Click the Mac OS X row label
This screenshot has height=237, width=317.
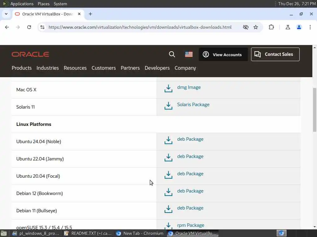tap(26, 90)
